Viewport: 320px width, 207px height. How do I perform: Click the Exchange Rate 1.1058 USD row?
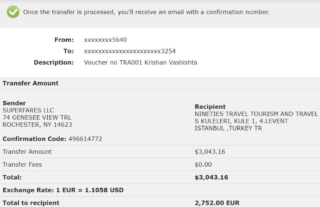tap(160, 190)
